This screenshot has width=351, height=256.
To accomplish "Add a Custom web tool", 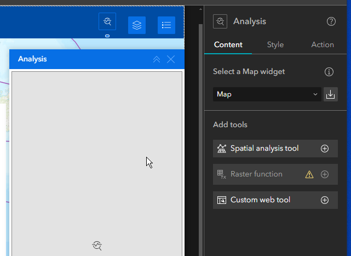I will click(x=325, y=200).
